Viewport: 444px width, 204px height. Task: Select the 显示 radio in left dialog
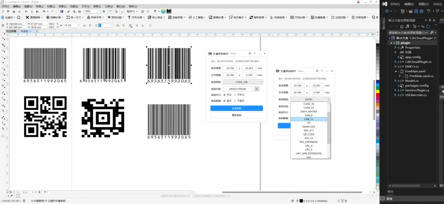point(224,101)
